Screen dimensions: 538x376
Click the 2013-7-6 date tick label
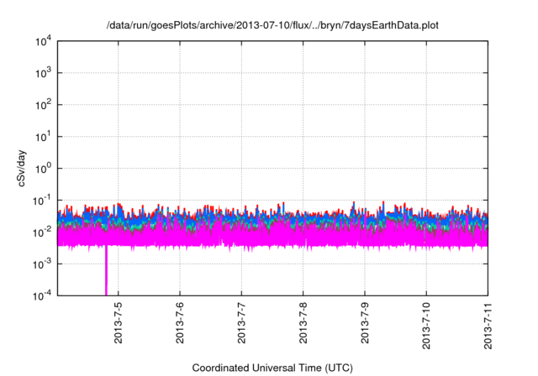(180, 323)
